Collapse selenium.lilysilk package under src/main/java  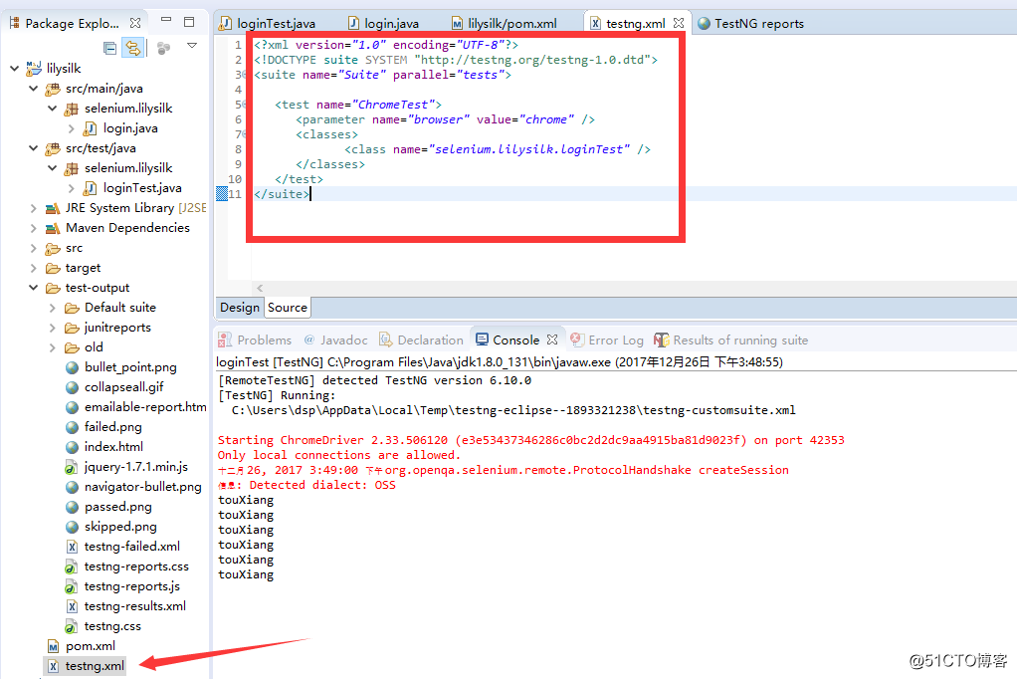pos(53,109)
